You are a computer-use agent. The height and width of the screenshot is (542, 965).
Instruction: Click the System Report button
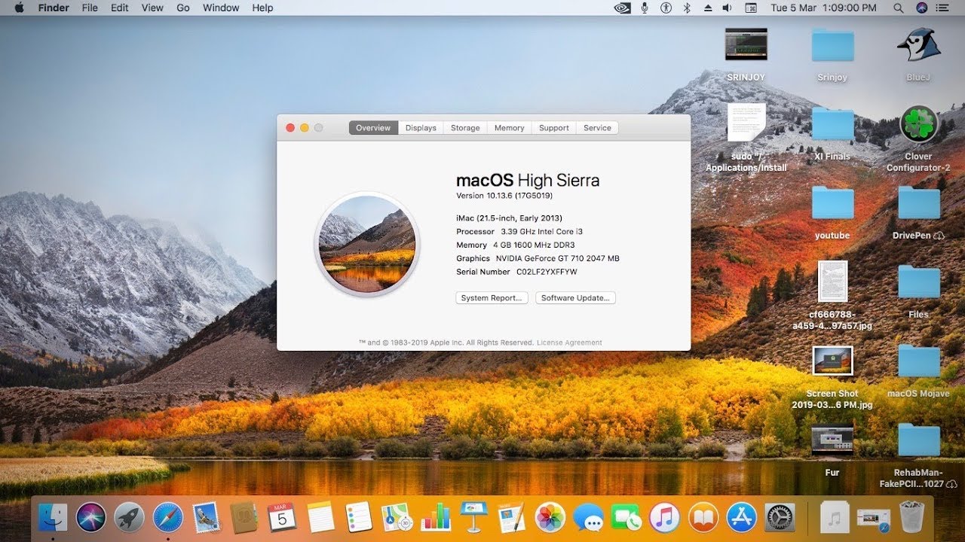coord(492,298)
